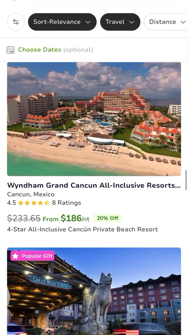Tap the star icon in the Popular Gift badge
Image resolution: width=188 pixels, height=335 pixels.
pyautogui.click(x=15, y=256)
